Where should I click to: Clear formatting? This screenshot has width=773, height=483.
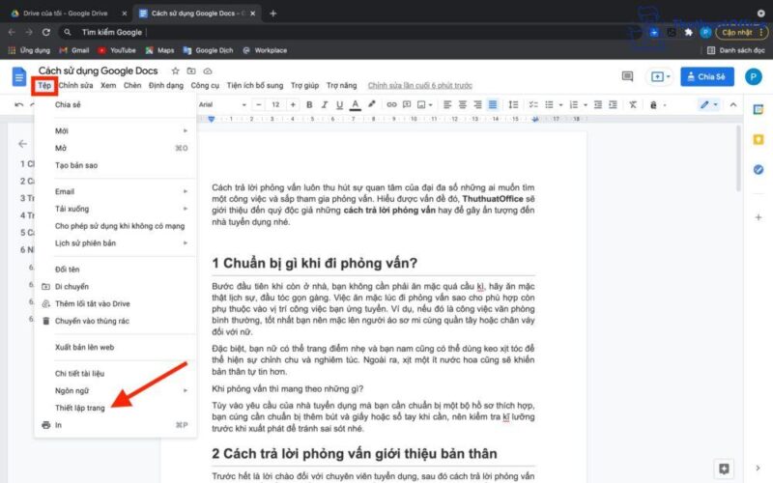pyautogui.click(x=633, y=104)
